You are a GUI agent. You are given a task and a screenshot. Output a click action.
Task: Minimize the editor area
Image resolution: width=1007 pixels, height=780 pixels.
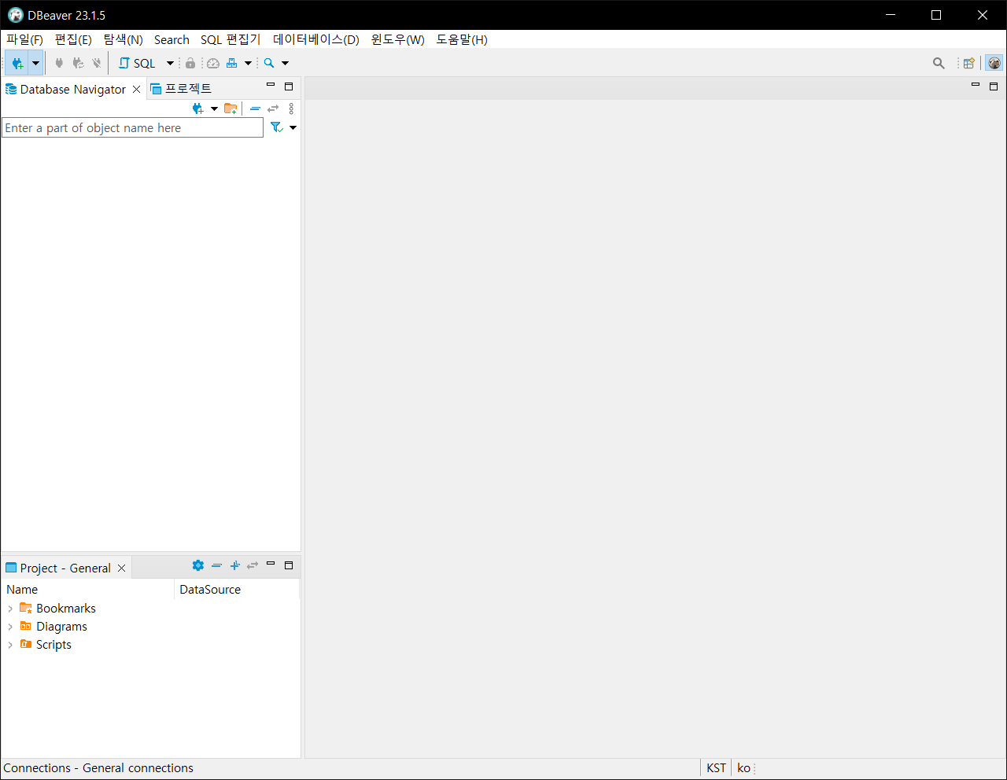click(976, 86)
